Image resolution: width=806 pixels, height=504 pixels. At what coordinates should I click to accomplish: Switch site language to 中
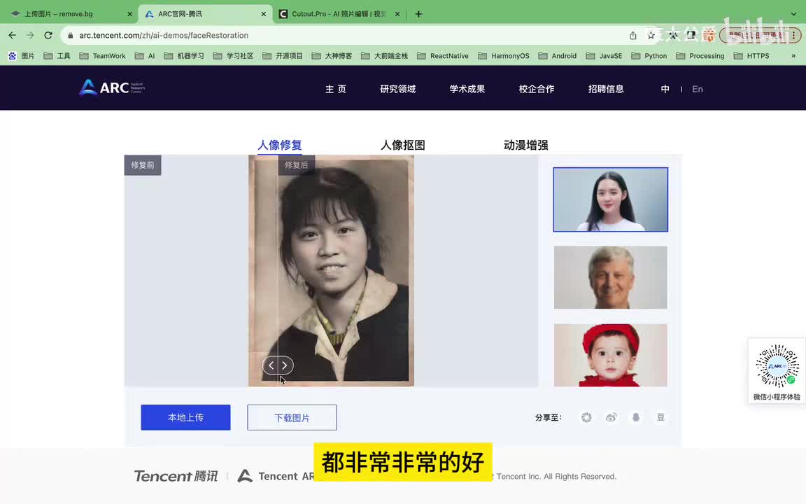[x=665, y=89]
